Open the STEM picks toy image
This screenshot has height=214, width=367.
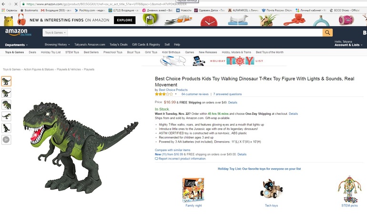pos(349,189)
